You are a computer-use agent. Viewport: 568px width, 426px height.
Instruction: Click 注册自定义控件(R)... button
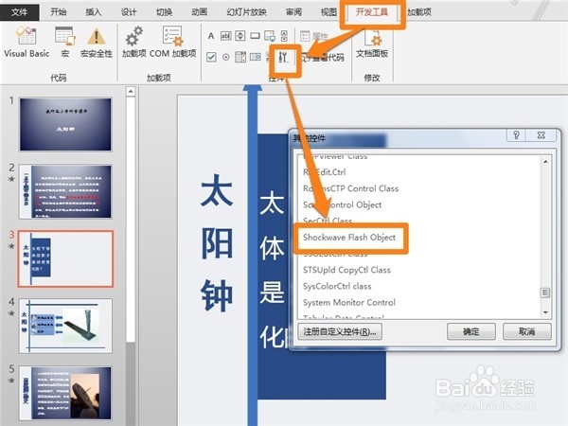click(340, 331)
